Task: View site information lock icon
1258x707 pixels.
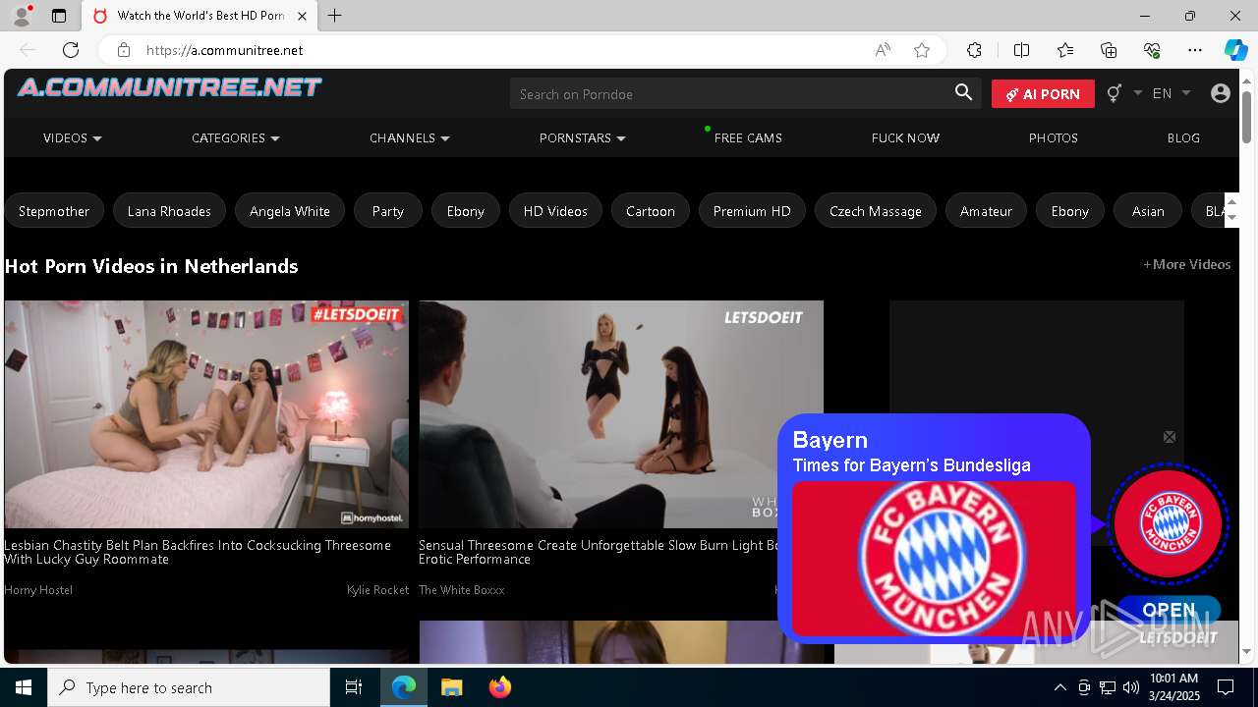Action: click(x=123, y=50)
